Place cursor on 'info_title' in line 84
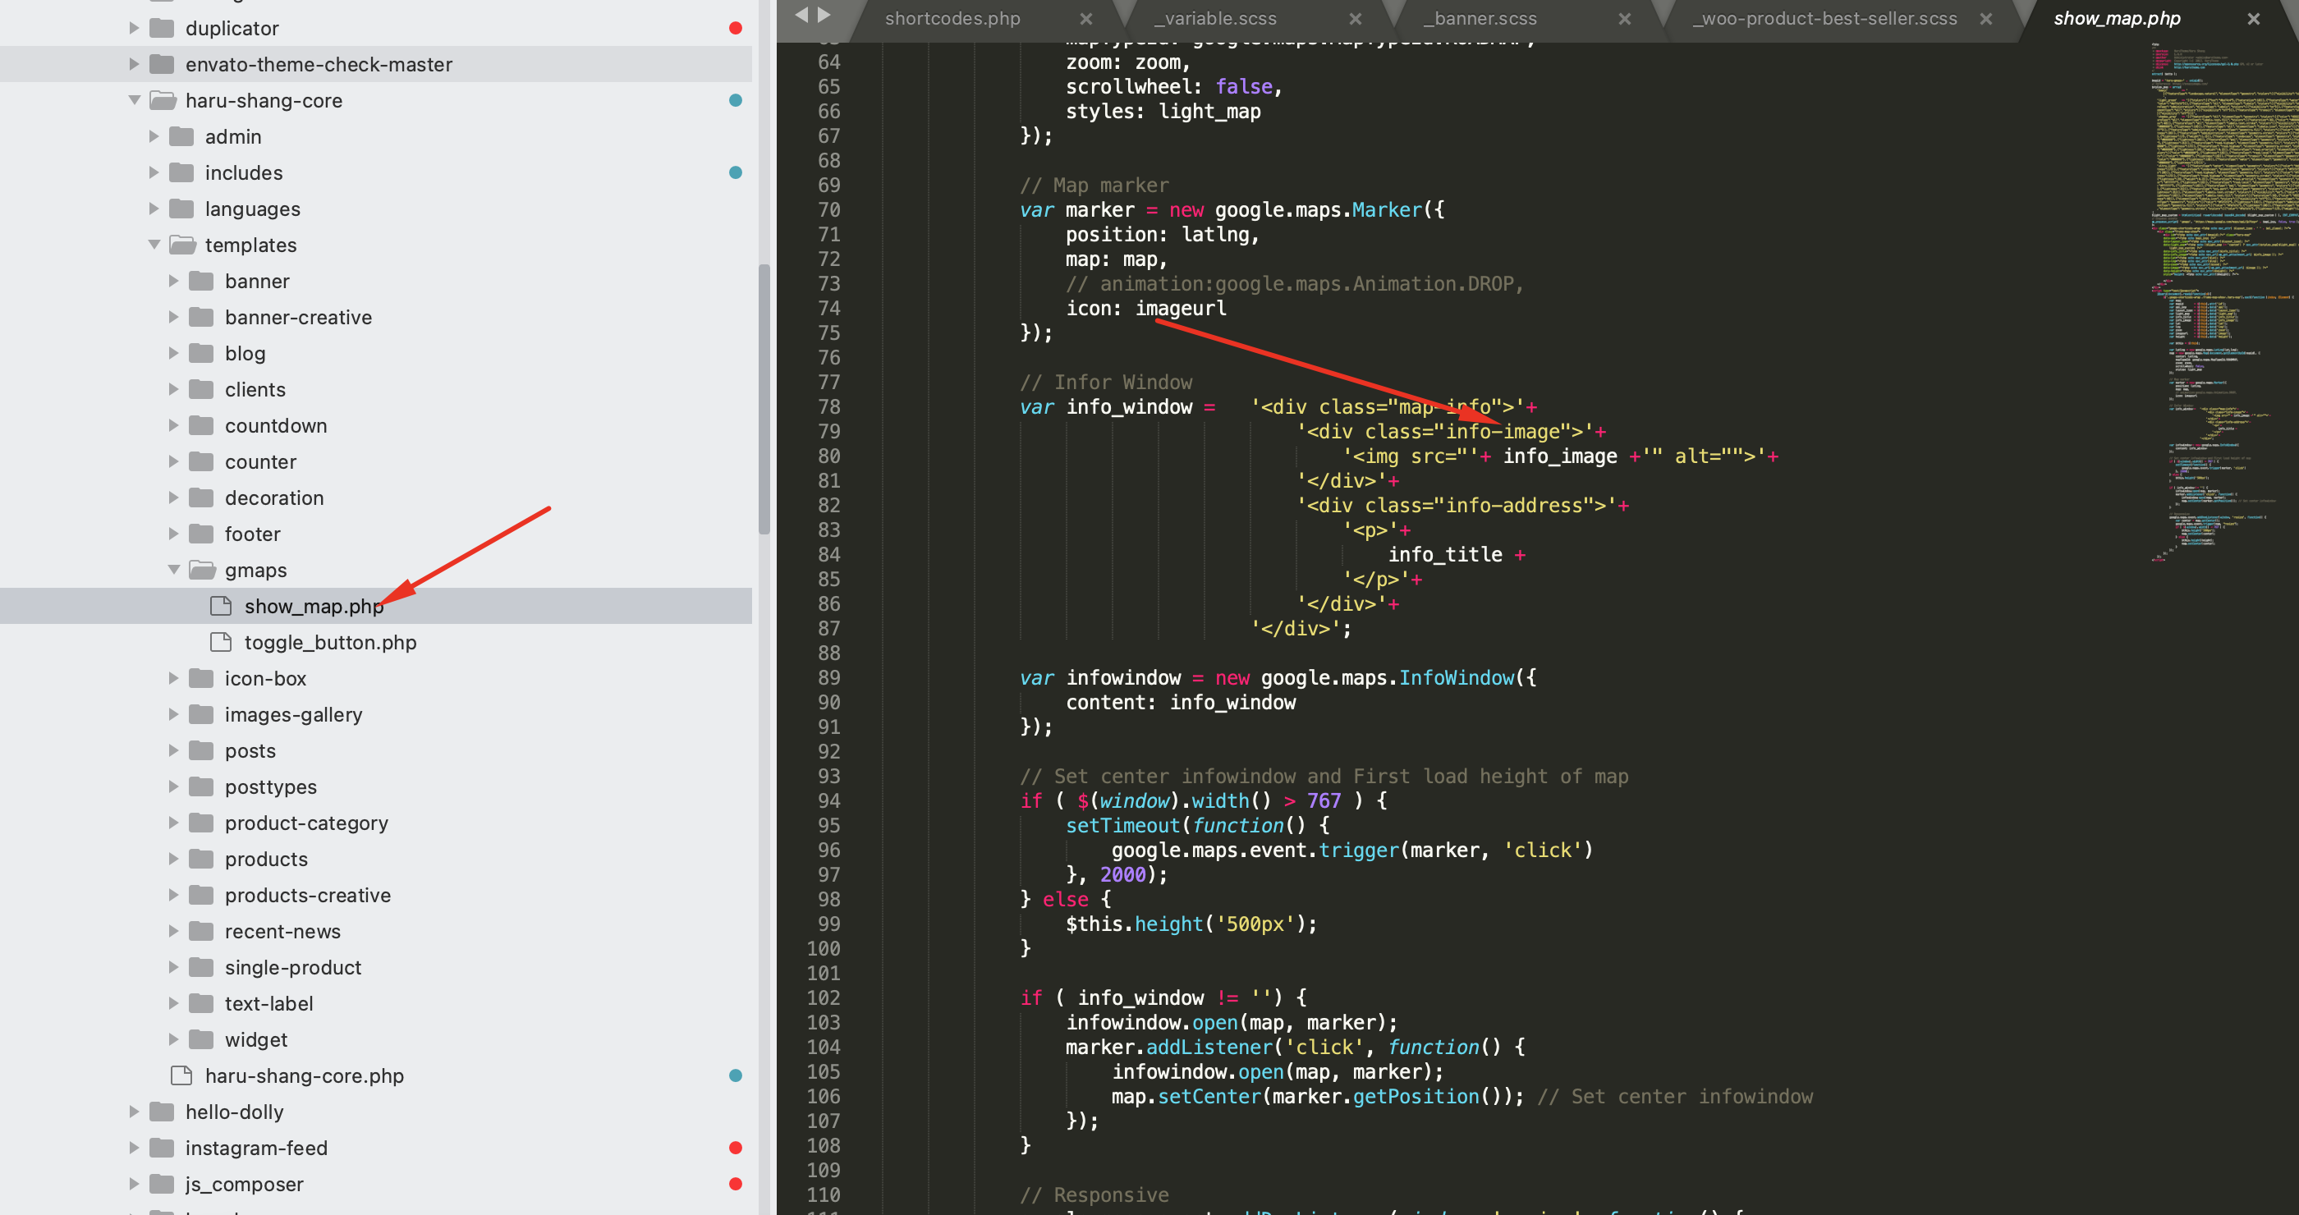Screen dimensions: 2299x1215 tap(1445, 555)
